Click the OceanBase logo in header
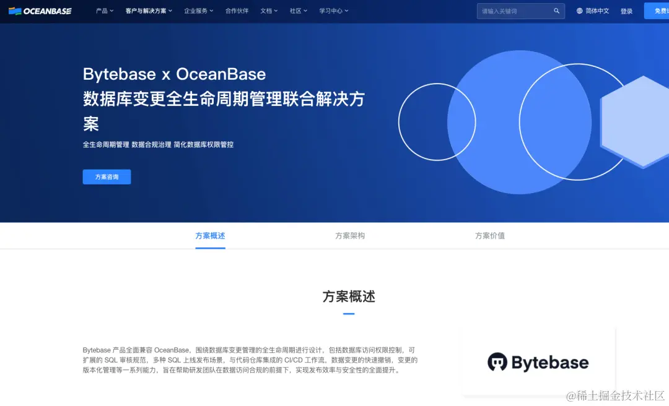This screenshot has height=406, width=669. (40, 11)
